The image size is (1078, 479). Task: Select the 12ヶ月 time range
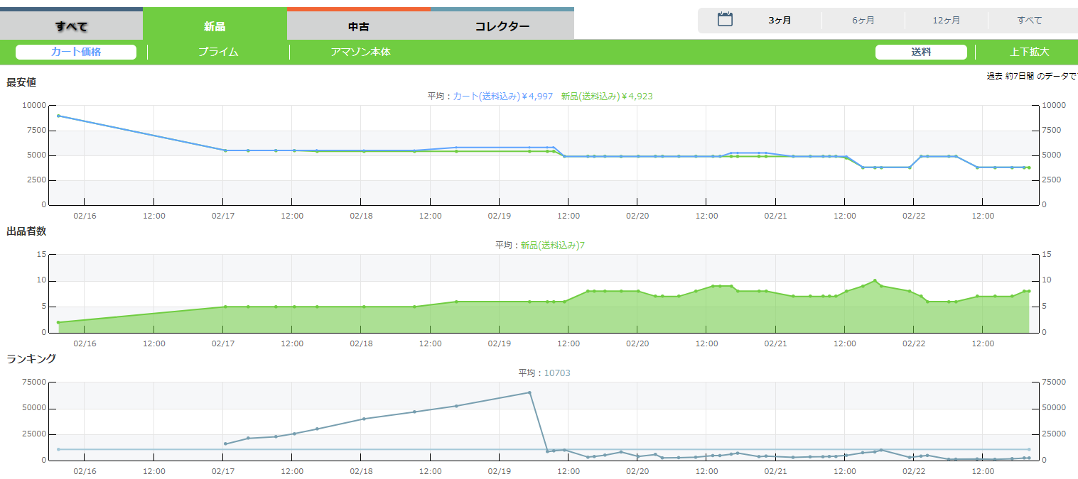(946, 21)
